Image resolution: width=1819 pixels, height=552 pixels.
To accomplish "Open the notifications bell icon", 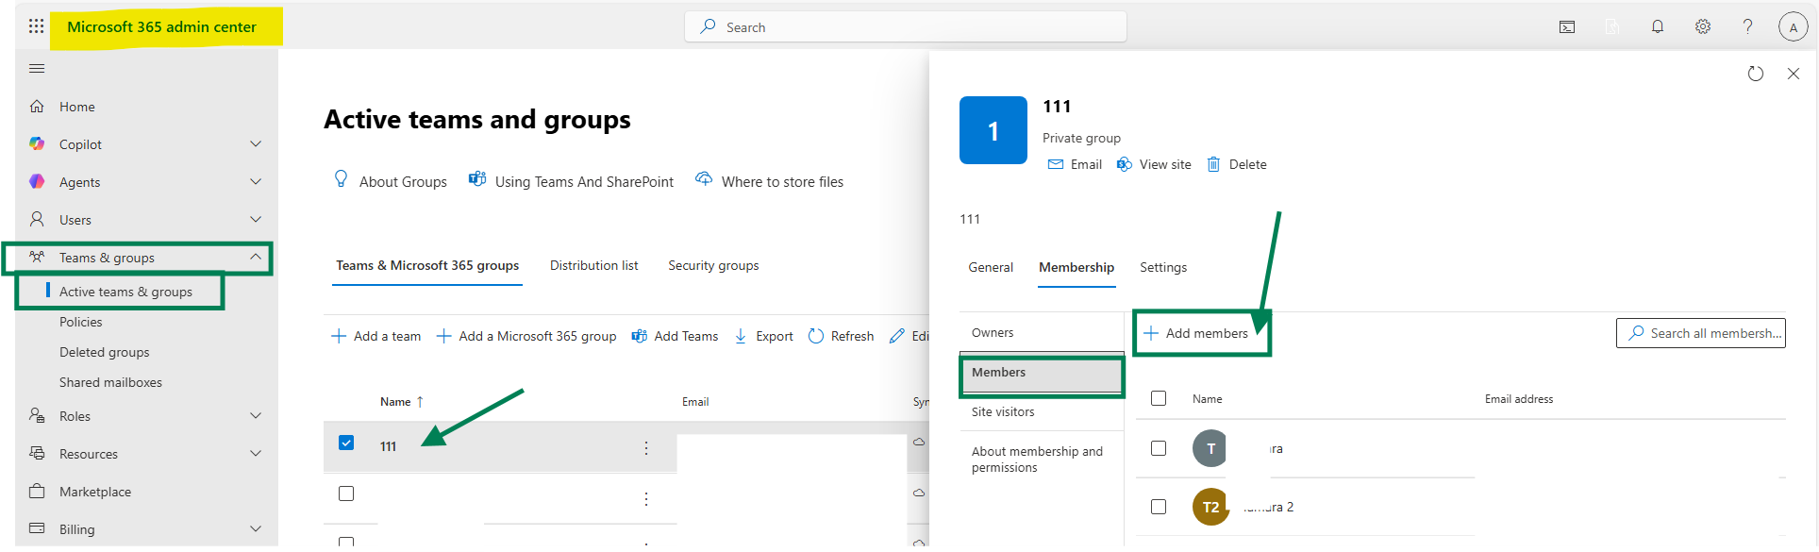I will click(1658, 26).
